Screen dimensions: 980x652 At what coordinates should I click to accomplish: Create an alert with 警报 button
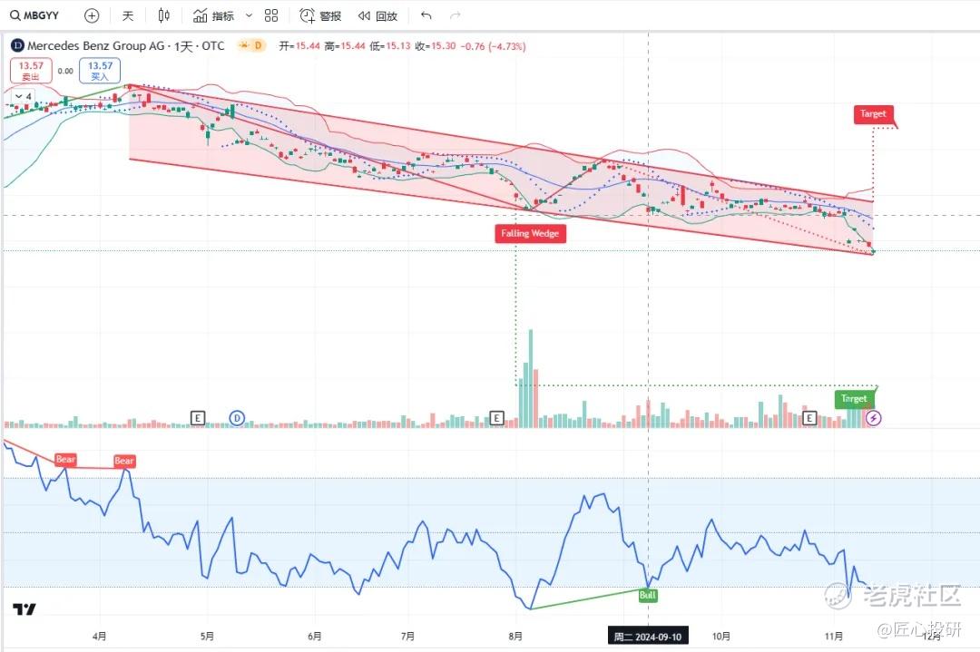tap(320, 15)
